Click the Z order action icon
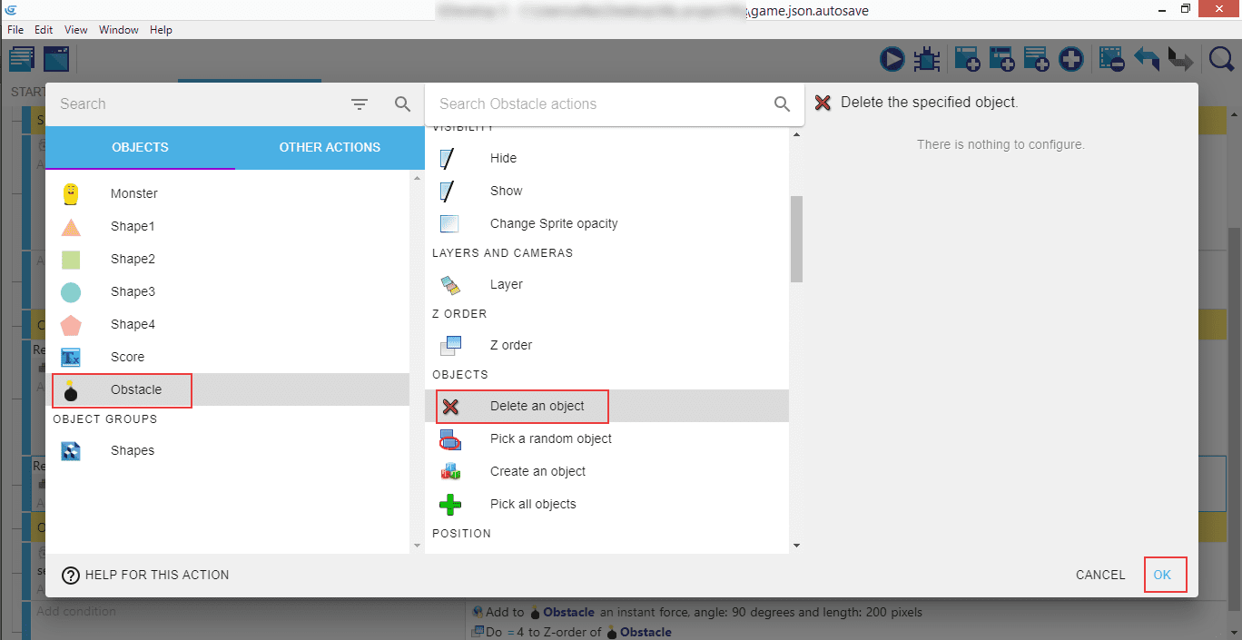1242x640 pixels. [x=450, y=345]
